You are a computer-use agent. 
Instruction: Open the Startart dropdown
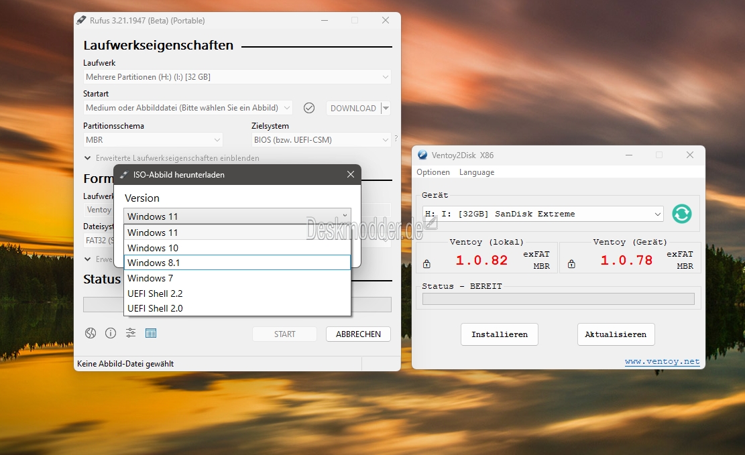(x=188, y=108)
